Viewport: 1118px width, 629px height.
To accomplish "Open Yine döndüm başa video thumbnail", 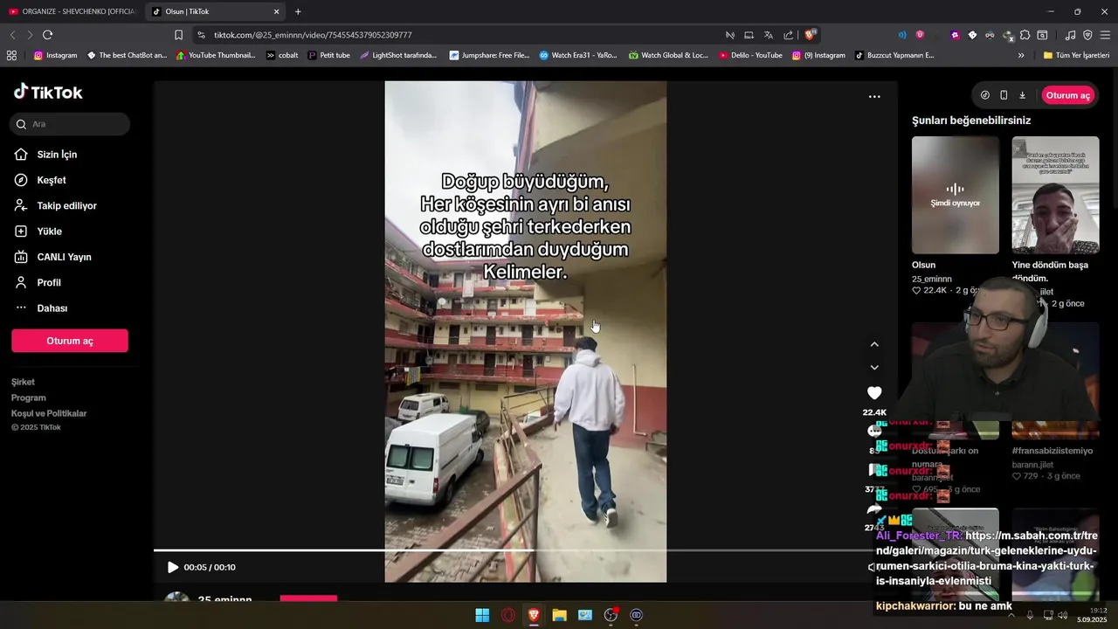I will click(1055, 195).
